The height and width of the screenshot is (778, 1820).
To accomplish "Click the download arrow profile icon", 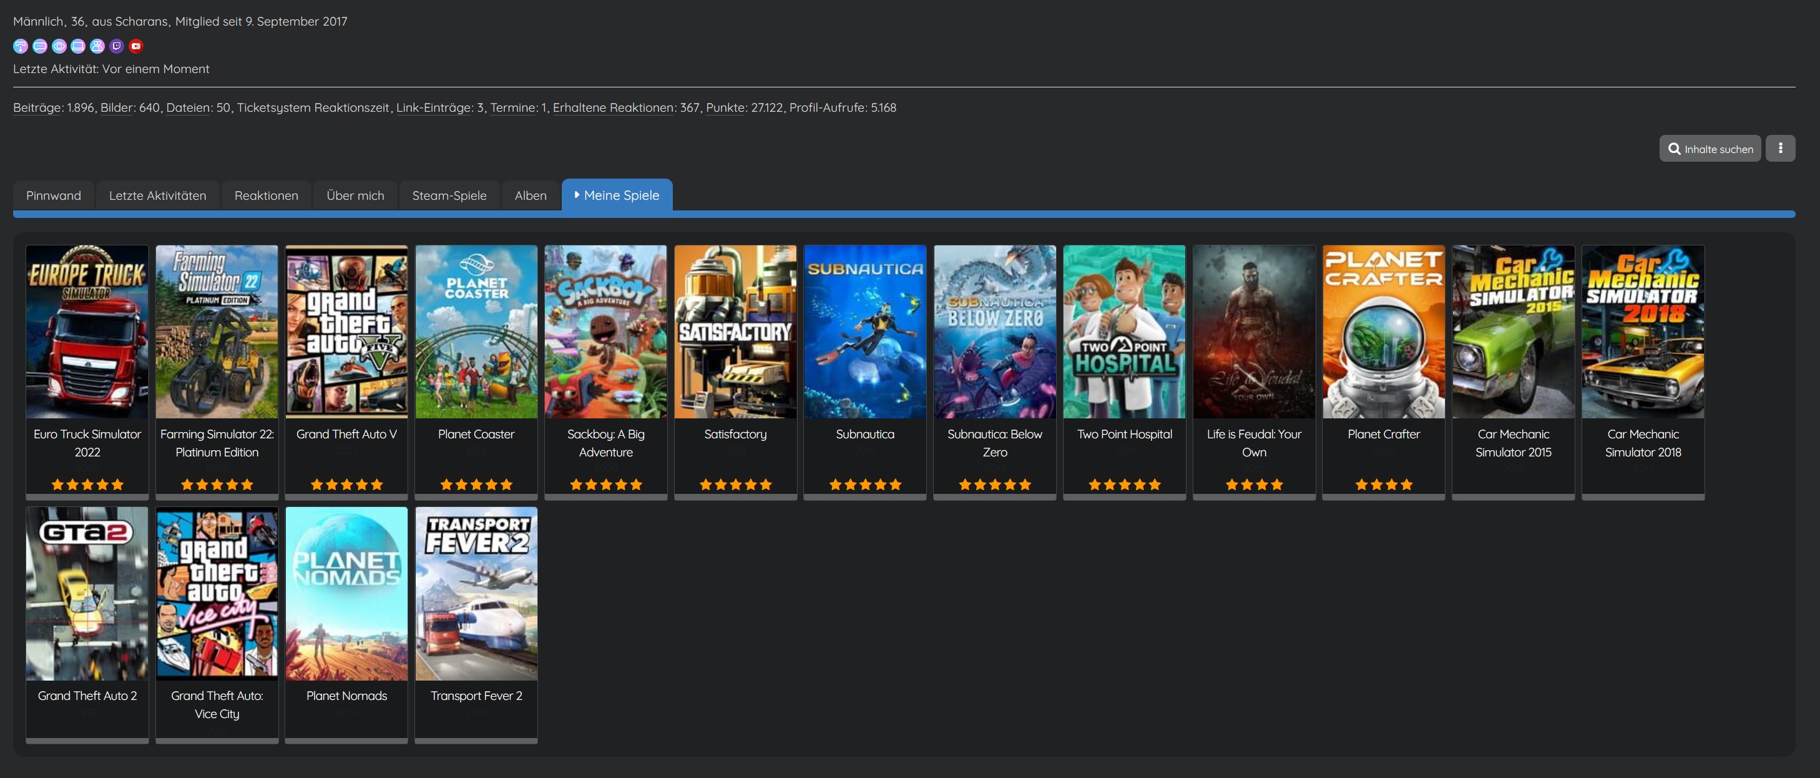I will (x=21, y=46).
